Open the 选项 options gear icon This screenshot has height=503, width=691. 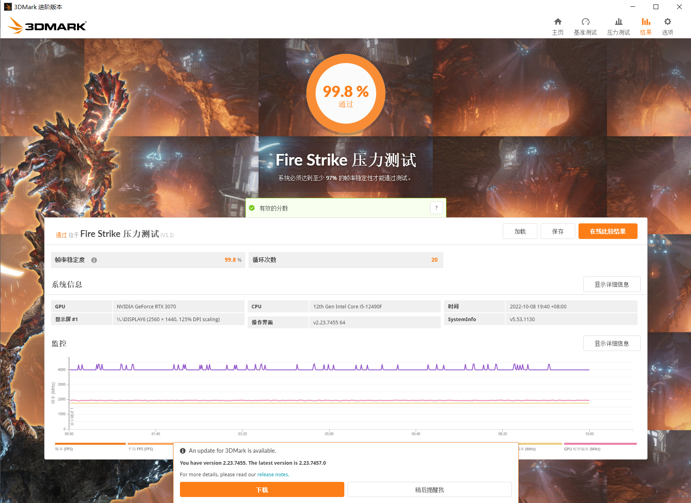[x=667, y=22]
